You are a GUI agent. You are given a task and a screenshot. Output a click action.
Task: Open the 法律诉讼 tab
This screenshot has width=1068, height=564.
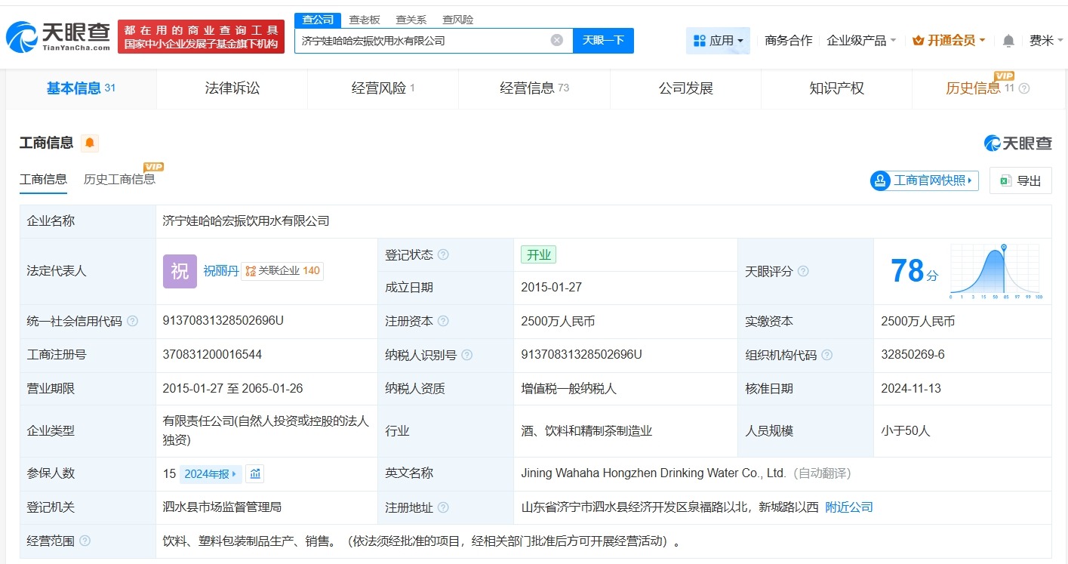point(232,88)
